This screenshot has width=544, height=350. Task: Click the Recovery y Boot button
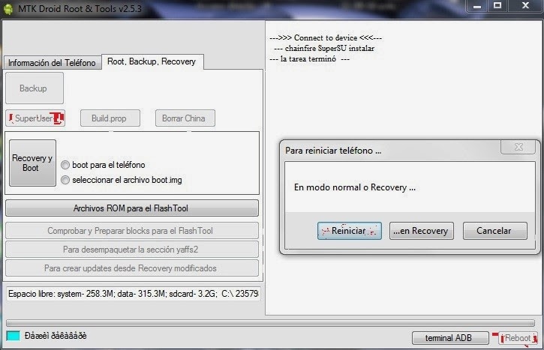pos(32,163)
